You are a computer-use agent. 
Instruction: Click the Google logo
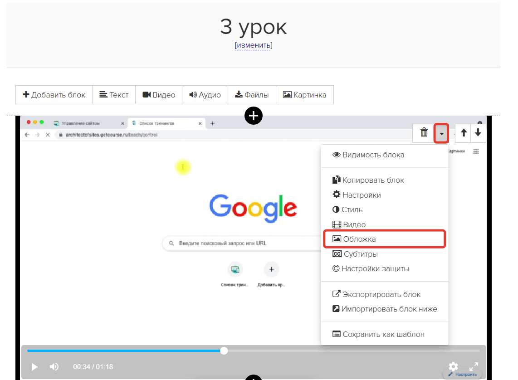point(253,208)
